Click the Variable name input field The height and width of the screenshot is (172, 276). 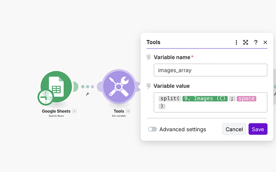(210, 70)
